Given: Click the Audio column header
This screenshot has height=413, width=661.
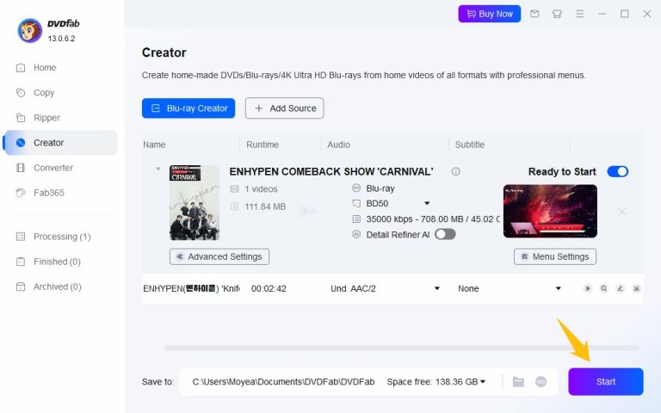Looking at the screenshot, I should click(x=339, y=145).
